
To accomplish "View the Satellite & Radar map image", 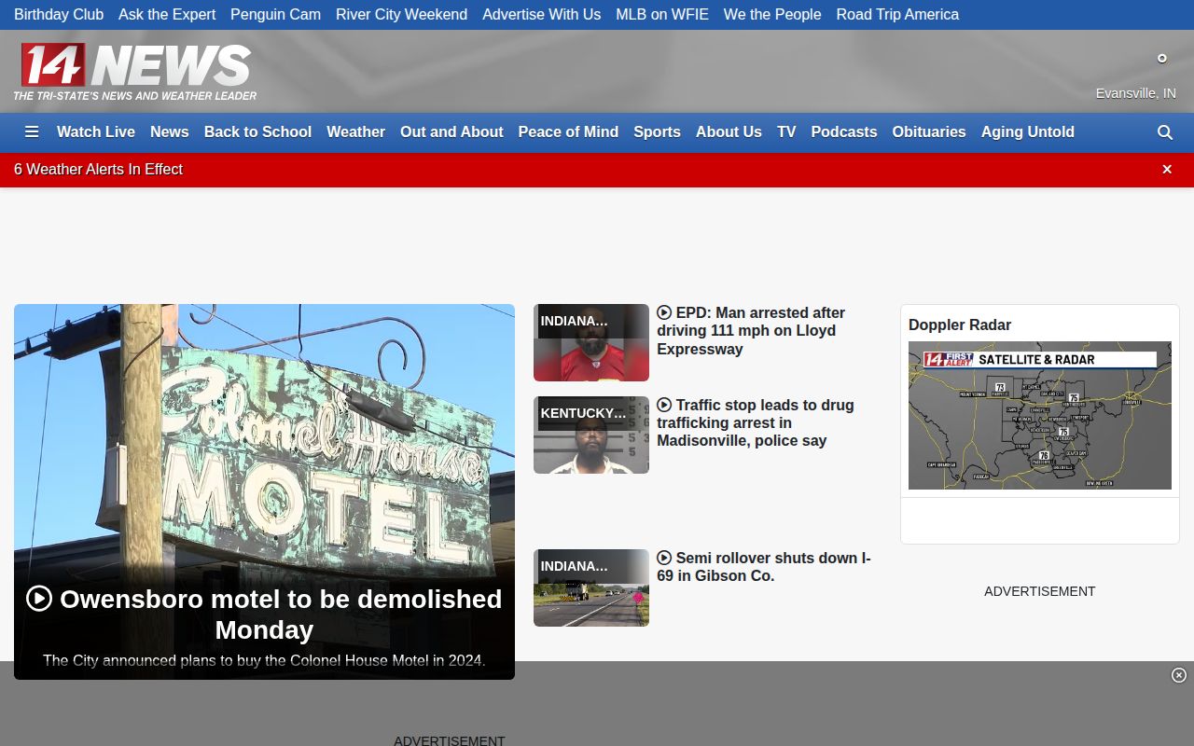I will pos(1040,415).
